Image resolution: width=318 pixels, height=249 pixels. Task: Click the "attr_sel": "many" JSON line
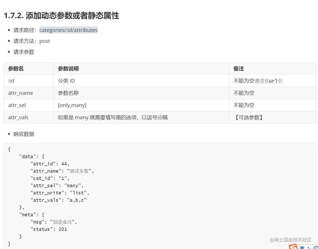[x=57, y=186]
